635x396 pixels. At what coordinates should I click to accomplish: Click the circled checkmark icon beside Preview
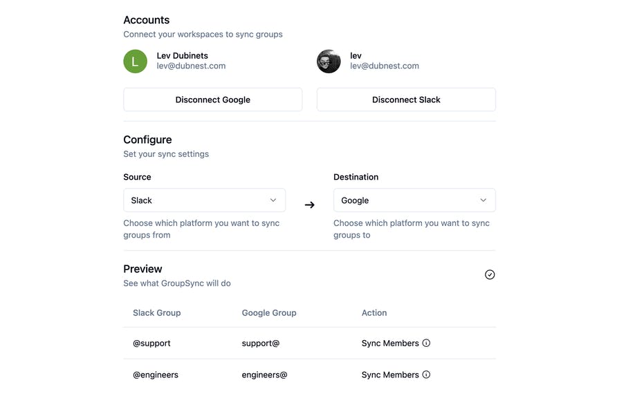490,274
